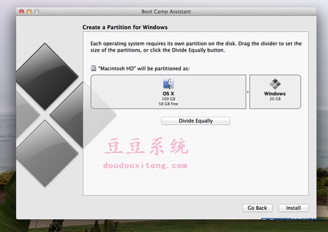Go Back to the previous step
Screen dimensions: 328x232
point(257,208)
